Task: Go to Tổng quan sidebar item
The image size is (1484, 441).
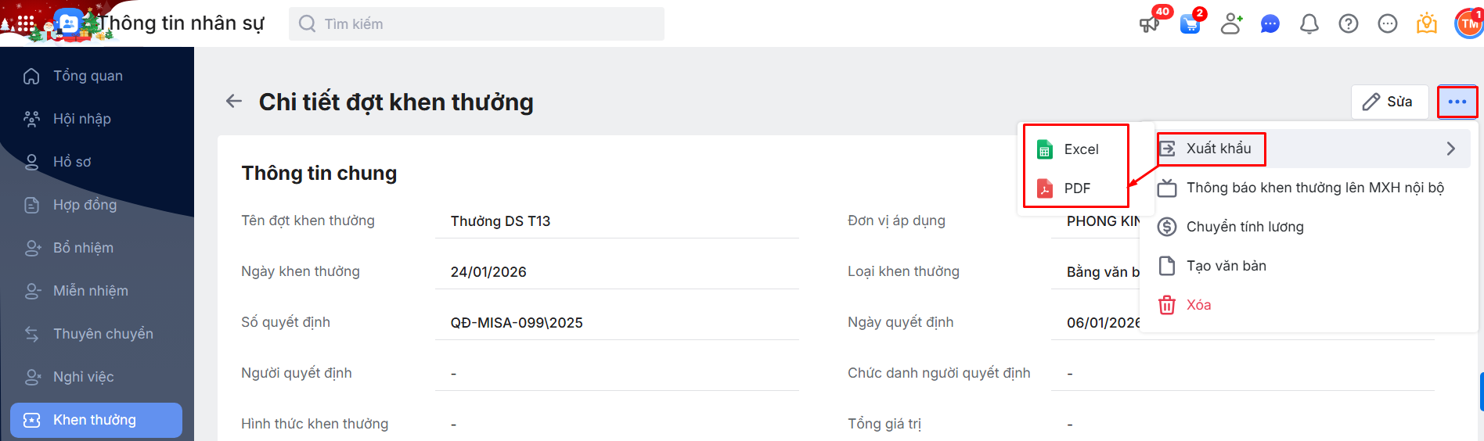Action: [x=88, y=76]
